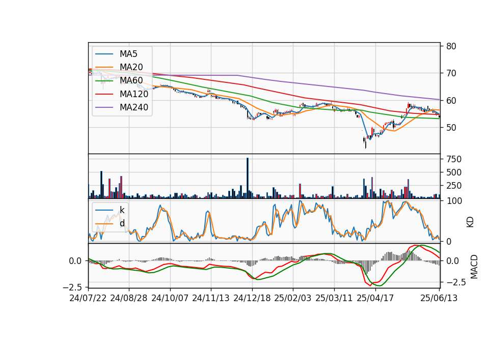Click the 25/02/03 date axis label

(x=293, y=298)
